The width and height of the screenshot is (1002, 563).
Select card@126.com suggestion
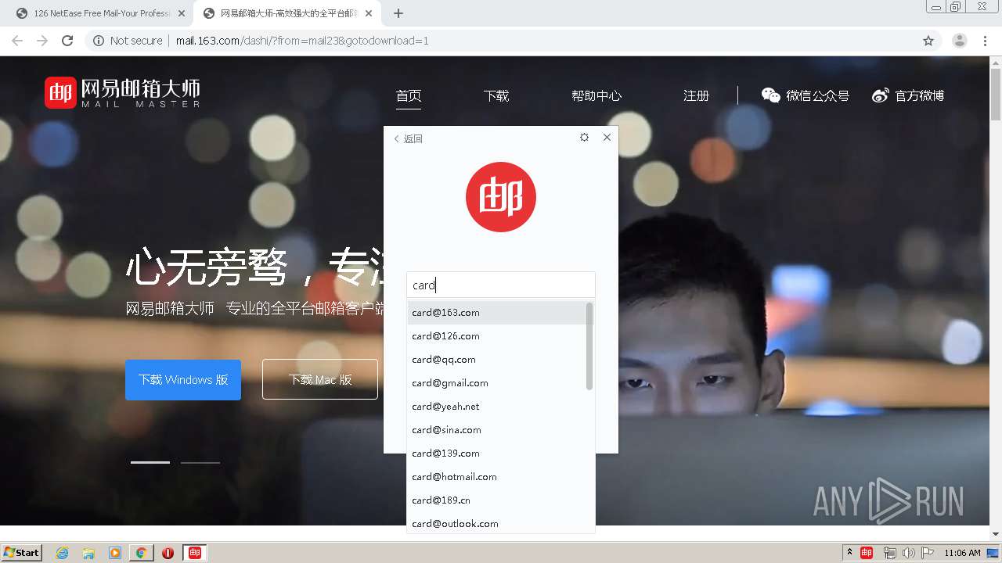(x=496, y=336)
